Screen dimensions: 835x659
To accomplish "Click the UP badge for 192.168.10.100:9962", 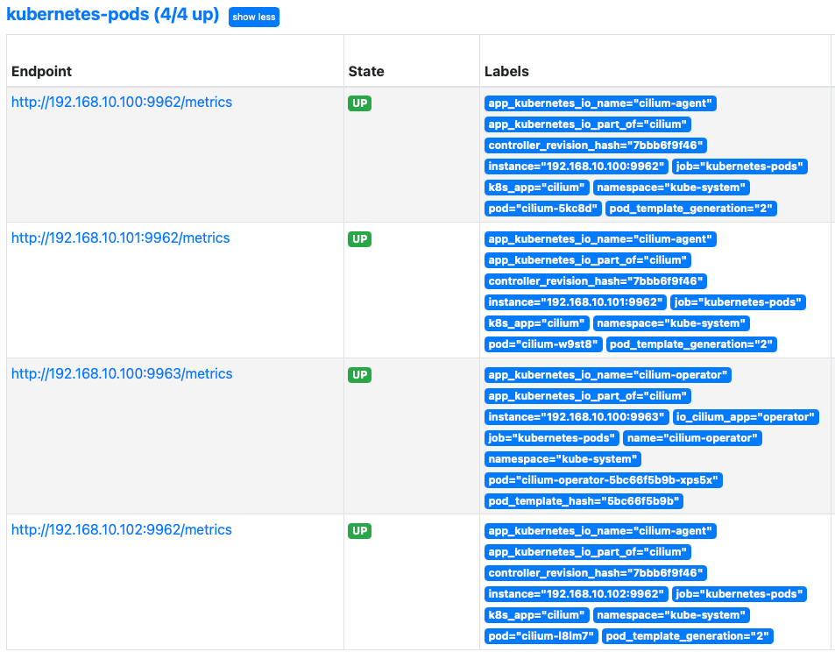I will (359, 103).
